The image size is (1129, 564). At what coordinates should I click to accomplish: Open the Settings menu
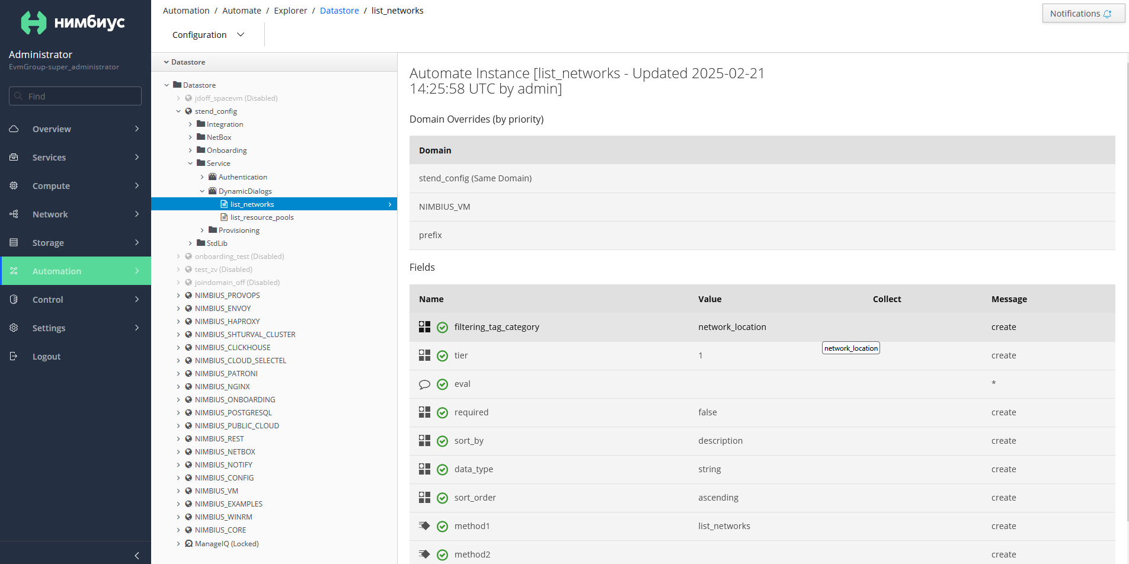(75, 328)
